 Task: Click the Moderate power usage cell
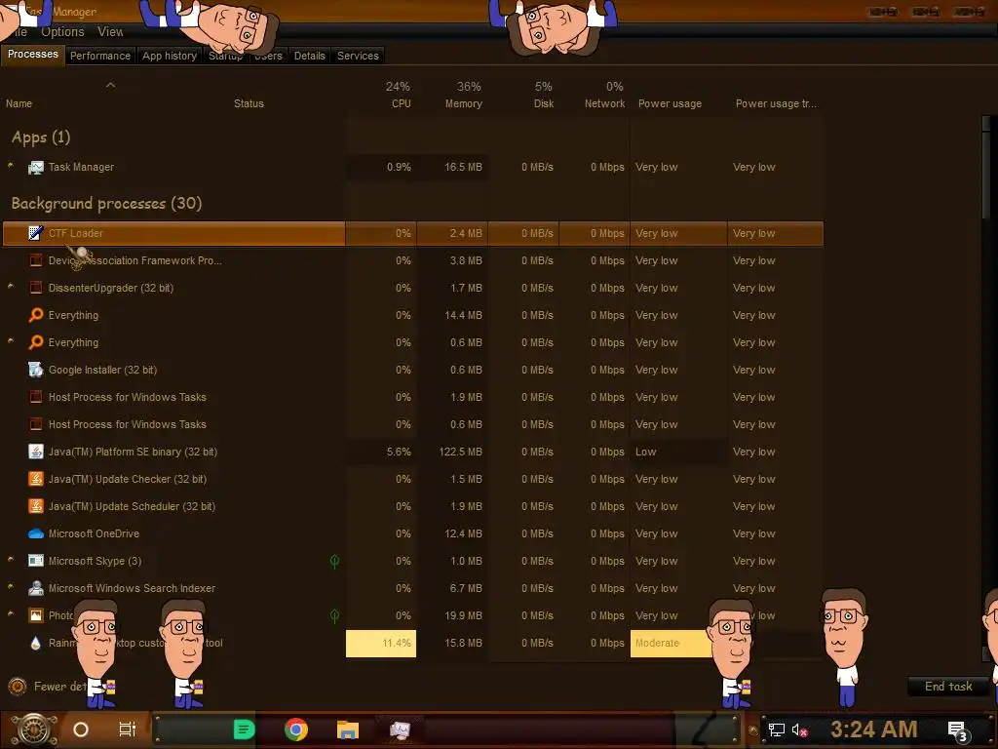click(x=672, y=644)
